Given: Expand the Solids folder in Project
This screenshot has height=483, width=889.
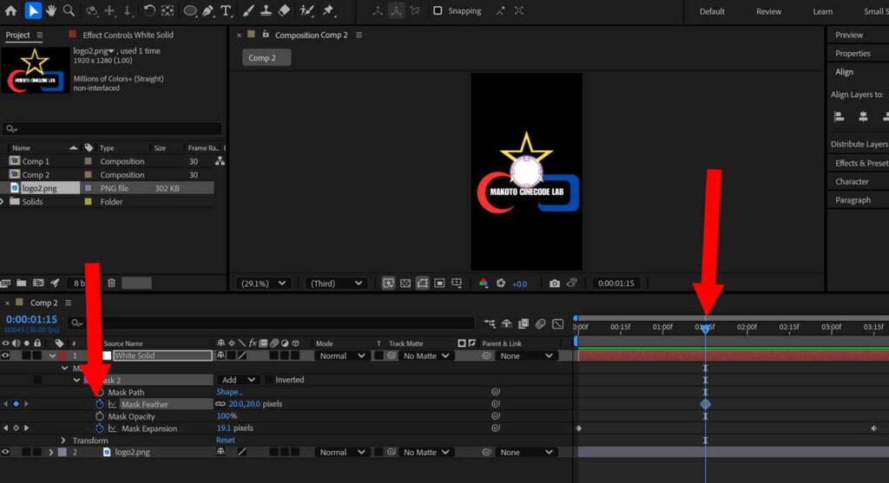Looking at the screenshot, I should [3, 201].
